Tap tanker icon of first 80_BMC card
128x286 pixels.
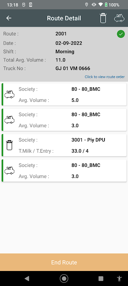pos(10,94)
